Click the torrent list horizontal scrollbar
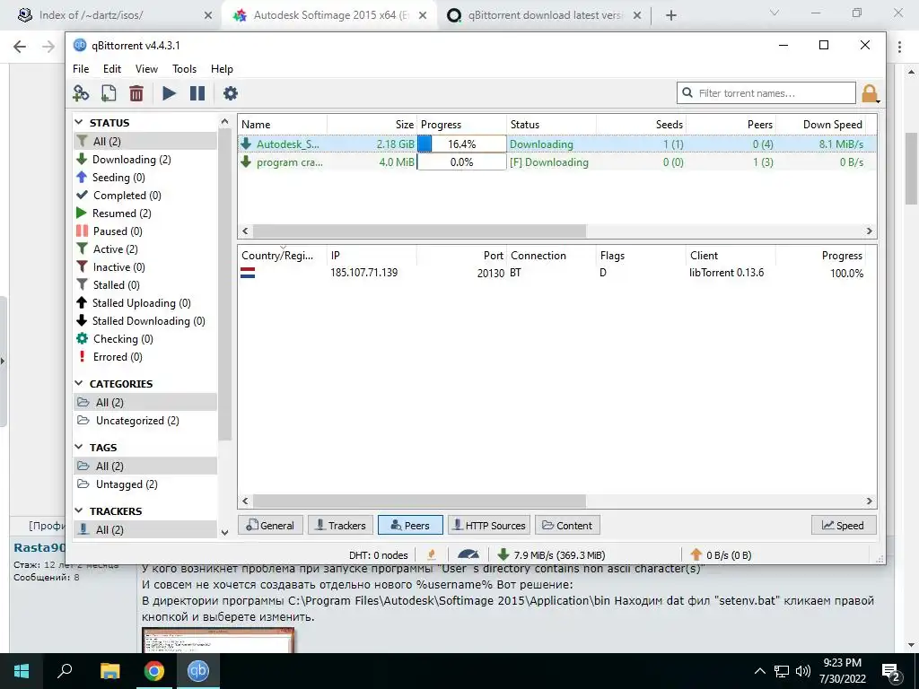Viewport: 919px width, 689px height. (419, 231)
